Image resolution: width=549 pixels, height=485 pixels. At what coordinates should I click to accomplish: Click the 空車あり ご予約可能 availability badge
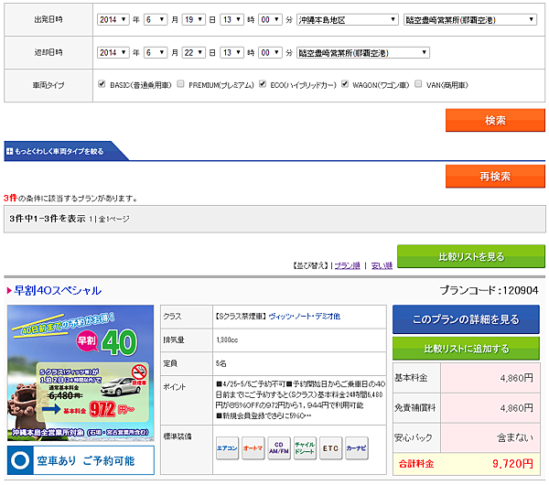point(80,460)
